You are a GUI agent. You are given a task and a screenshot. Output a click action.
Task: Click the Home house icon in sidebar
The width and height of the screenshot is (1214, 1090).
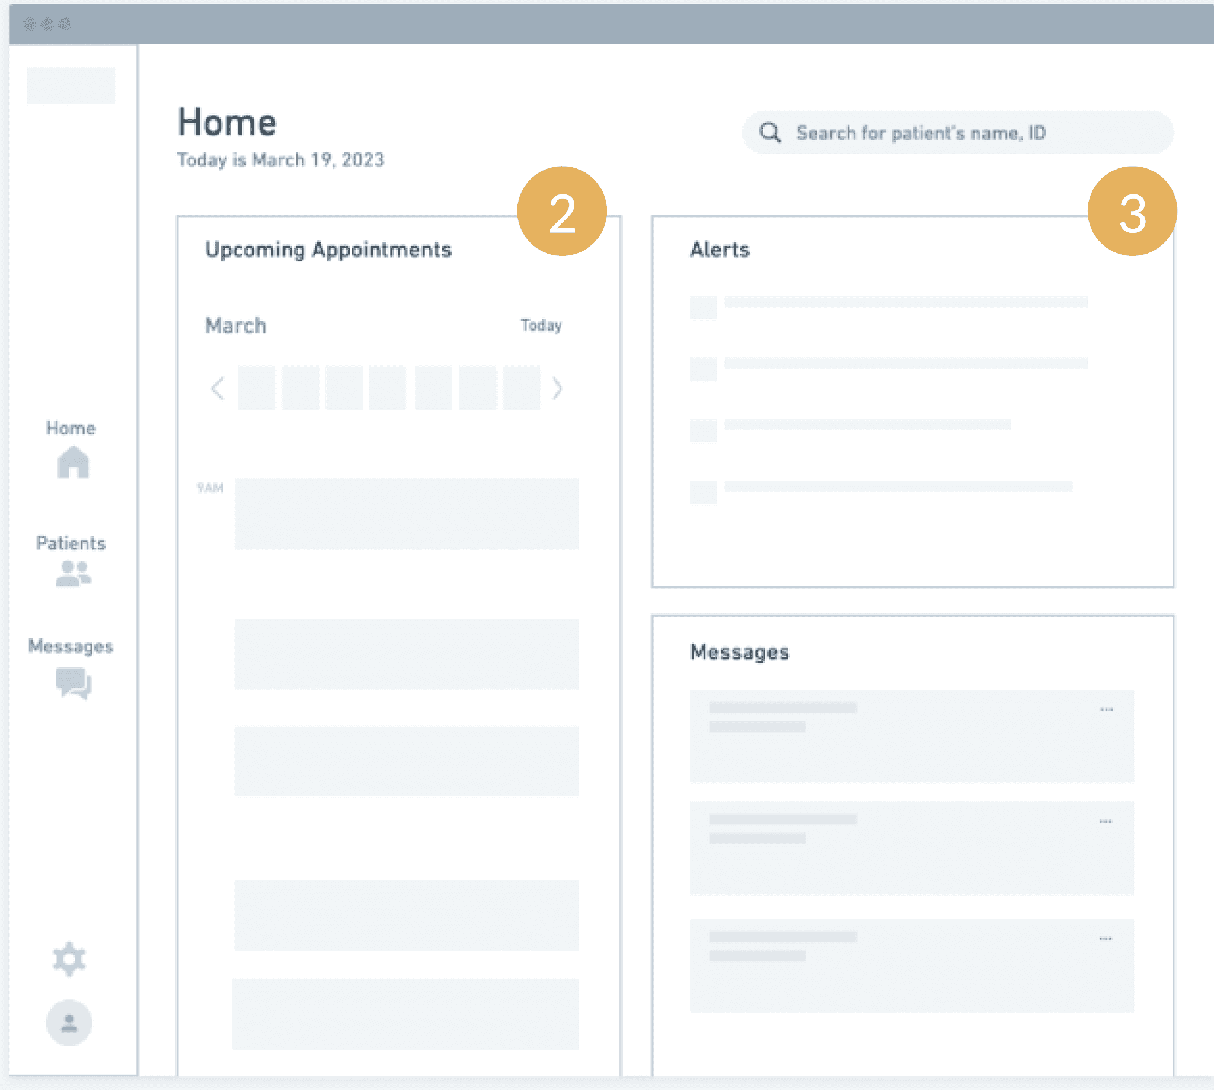(x=73, y=462)
